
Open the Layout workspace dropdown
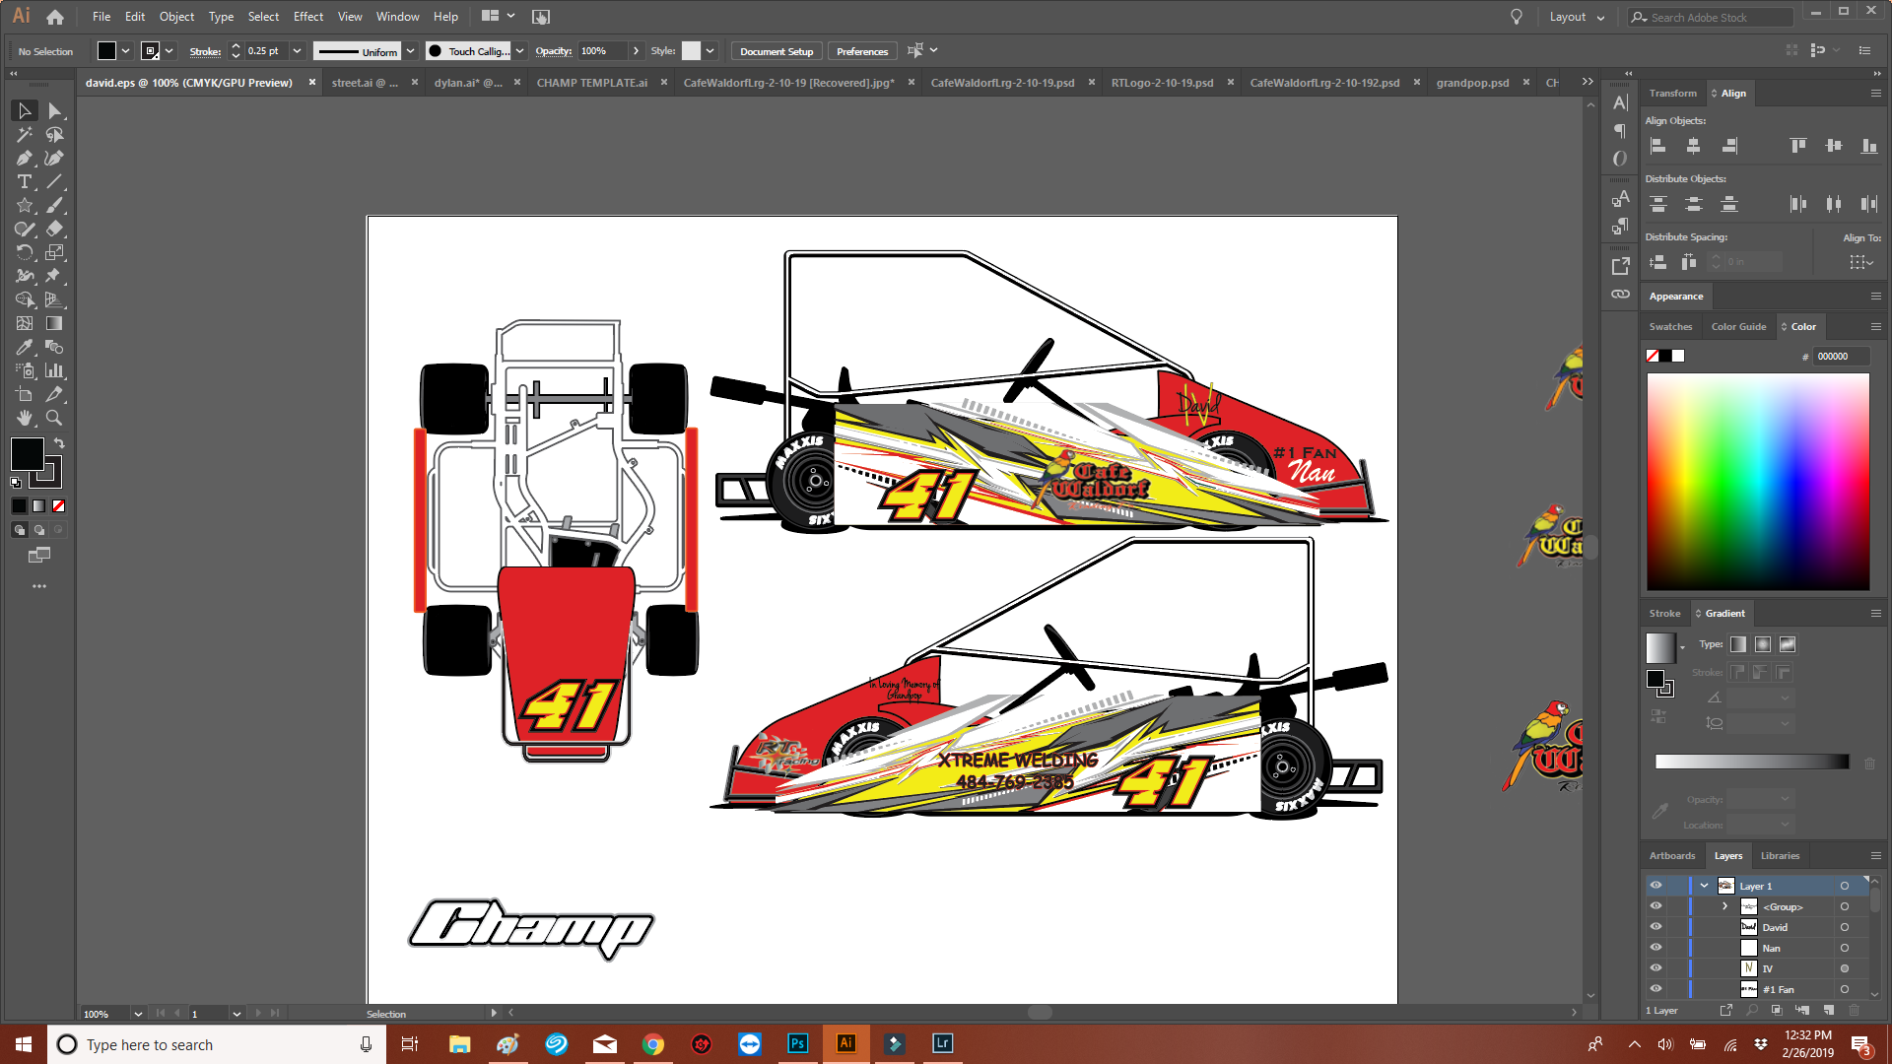click(1577, 17)
